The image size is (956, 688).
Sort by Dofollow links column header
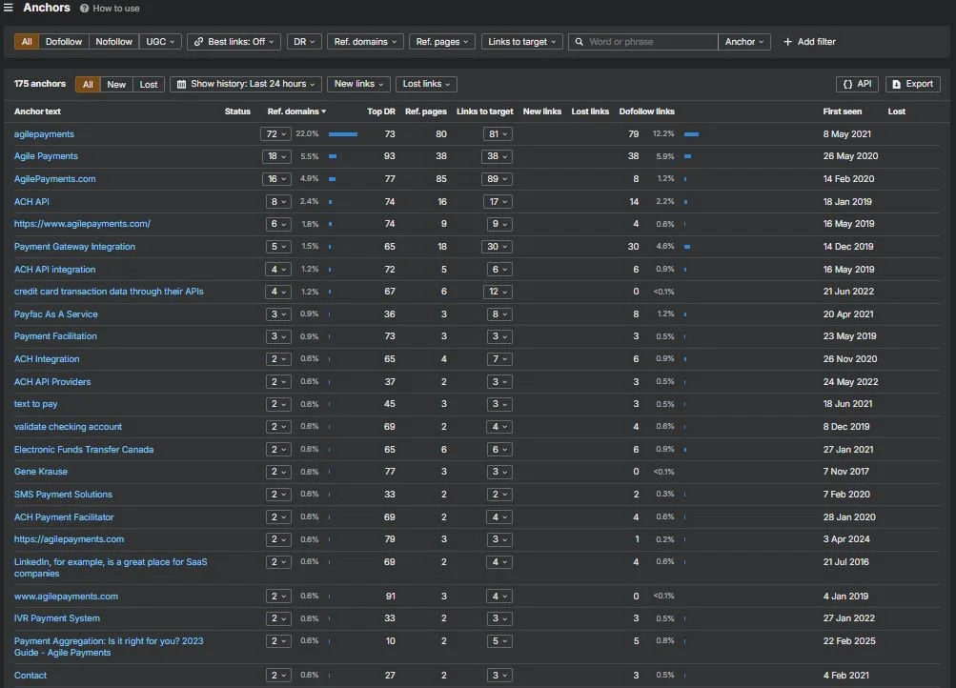(x=646, y=111)
